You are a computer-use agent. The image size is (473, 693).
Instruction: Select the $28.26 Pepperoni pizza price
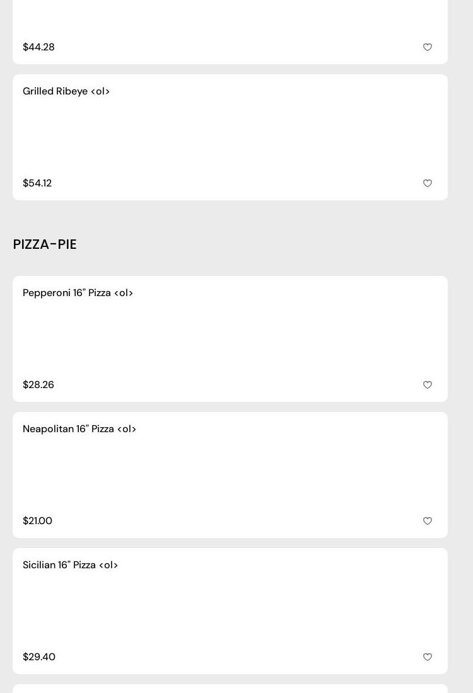tap(38, 385)
